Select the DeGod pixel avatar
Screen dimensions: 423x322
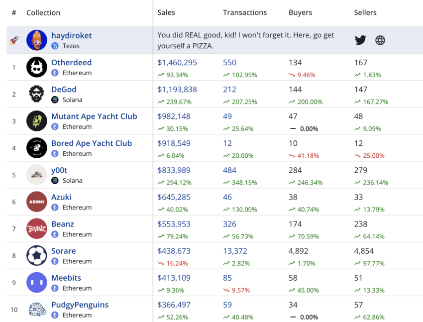(37, 94)
